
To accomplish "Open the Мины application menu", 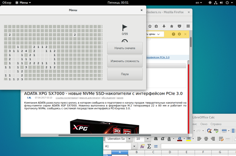I will [x=23, y=3].
